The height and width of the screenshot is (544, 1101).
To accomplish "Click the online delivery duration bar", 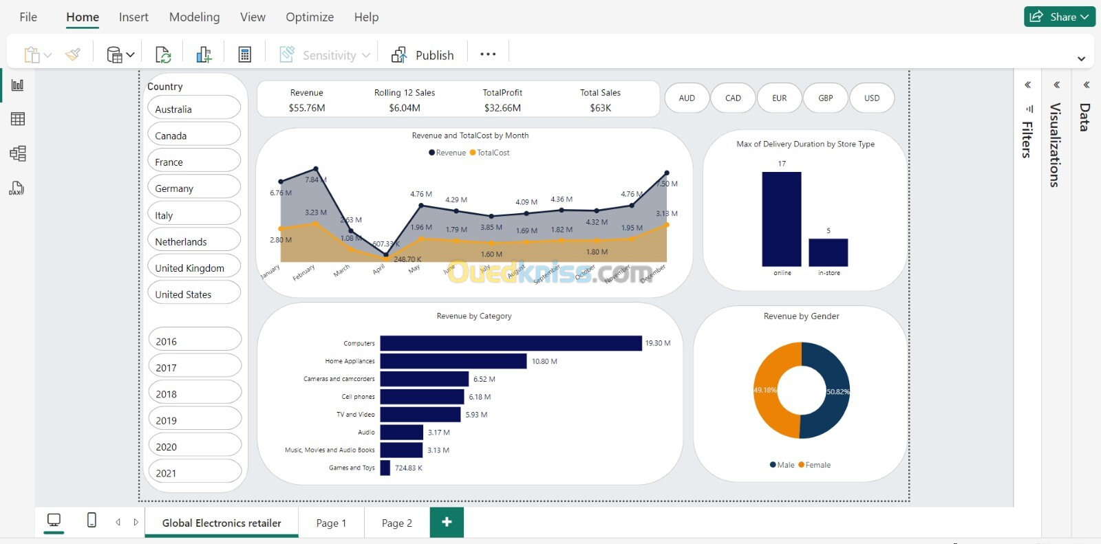I will click(x=782, y=219).
